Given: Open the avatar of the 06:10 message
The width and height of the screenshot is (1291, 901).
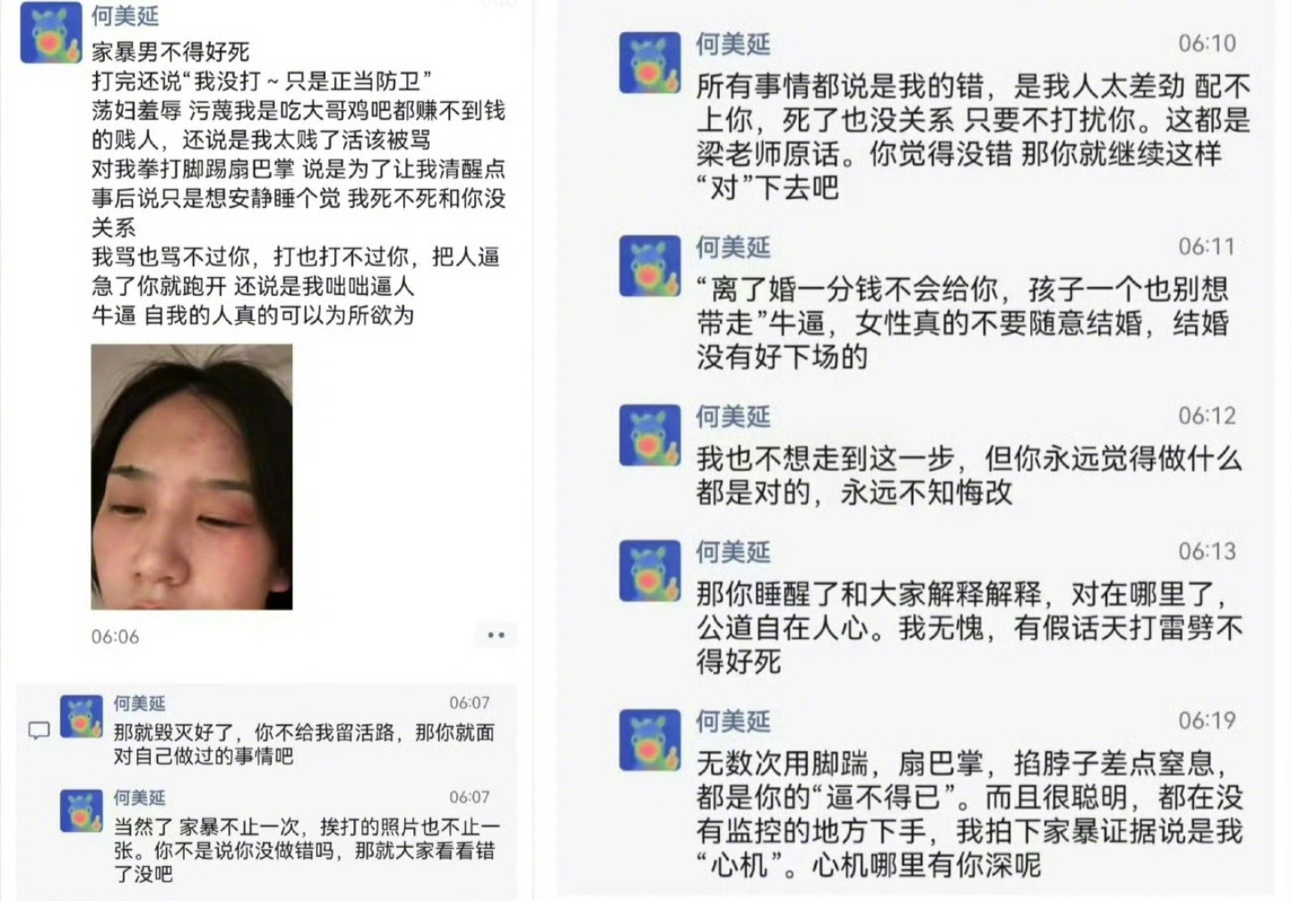Looking at the screenshot, I should (x=650, y=63).
